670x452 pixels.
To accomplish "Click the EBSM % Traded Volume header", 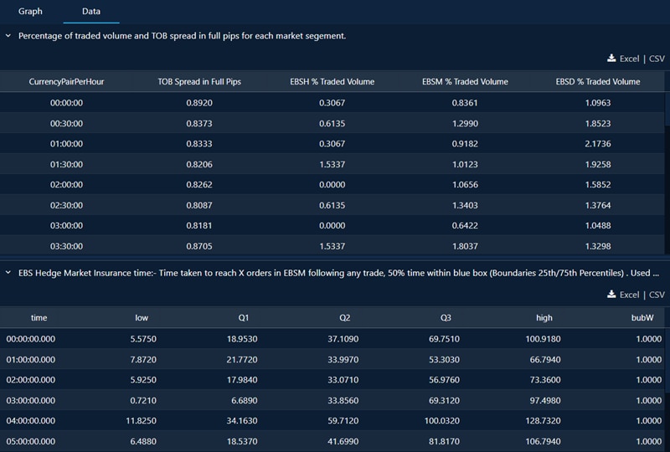I will [x=465, y=82].
